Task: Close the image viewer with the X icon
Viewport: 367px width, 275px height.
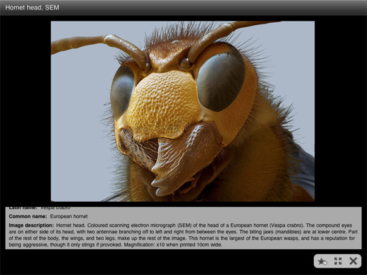Action: click(x=353, y=261)
